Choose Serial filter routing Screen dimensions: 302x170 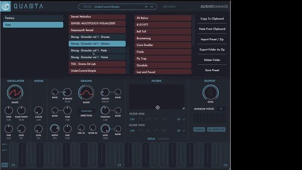coord(151,138)
